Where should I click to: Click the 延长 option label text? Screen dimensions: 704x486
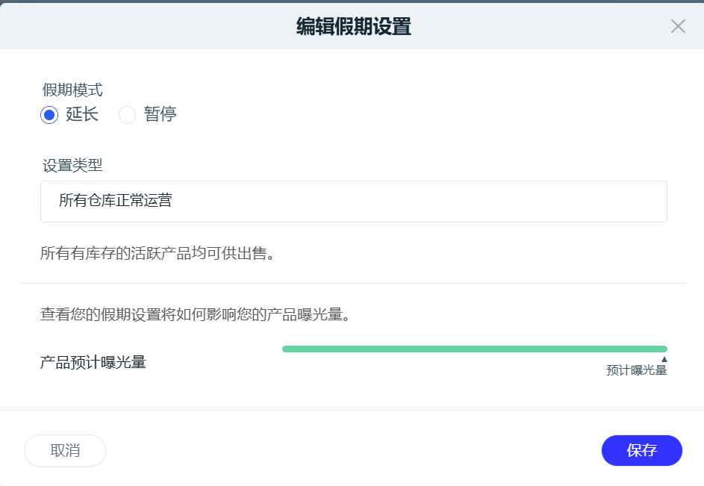point(82,115)
